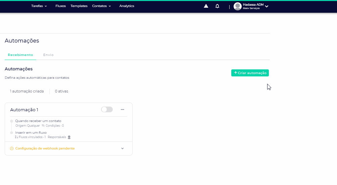The height and width of the screenshot is (185, 337).
Task: Switch to the Envio tab
Action: pyautogui.click(x=48, y=55)
